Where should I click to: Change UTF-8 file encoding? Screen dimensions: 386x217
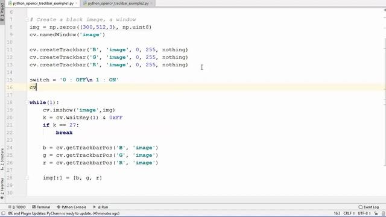pos(364,213)
